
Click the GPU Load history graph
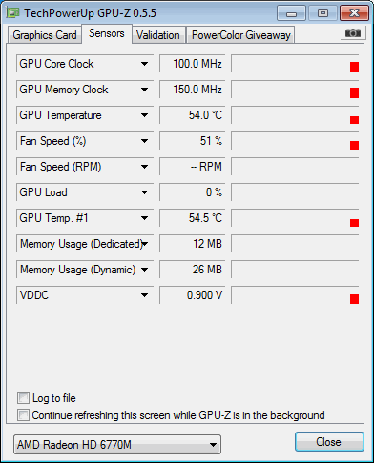tap(295, 192)
